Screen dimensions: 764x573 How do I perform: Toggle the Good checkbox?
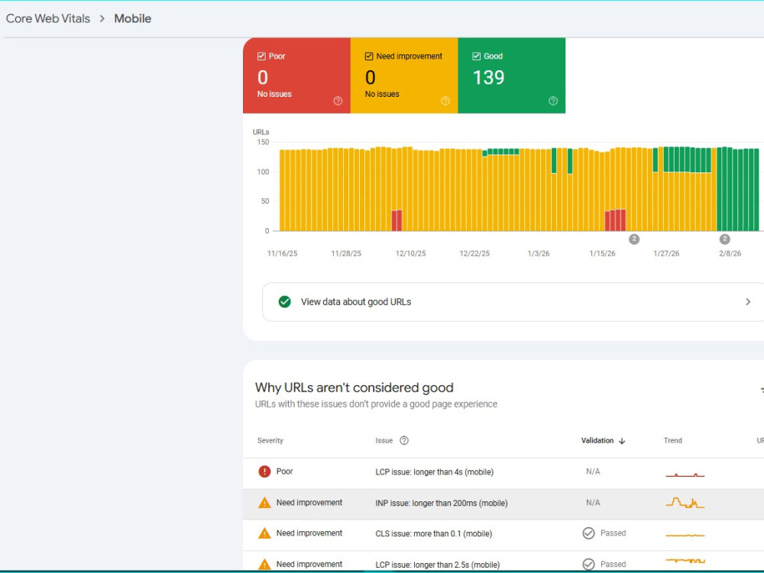pyautogui.click(x=477, y=56)
